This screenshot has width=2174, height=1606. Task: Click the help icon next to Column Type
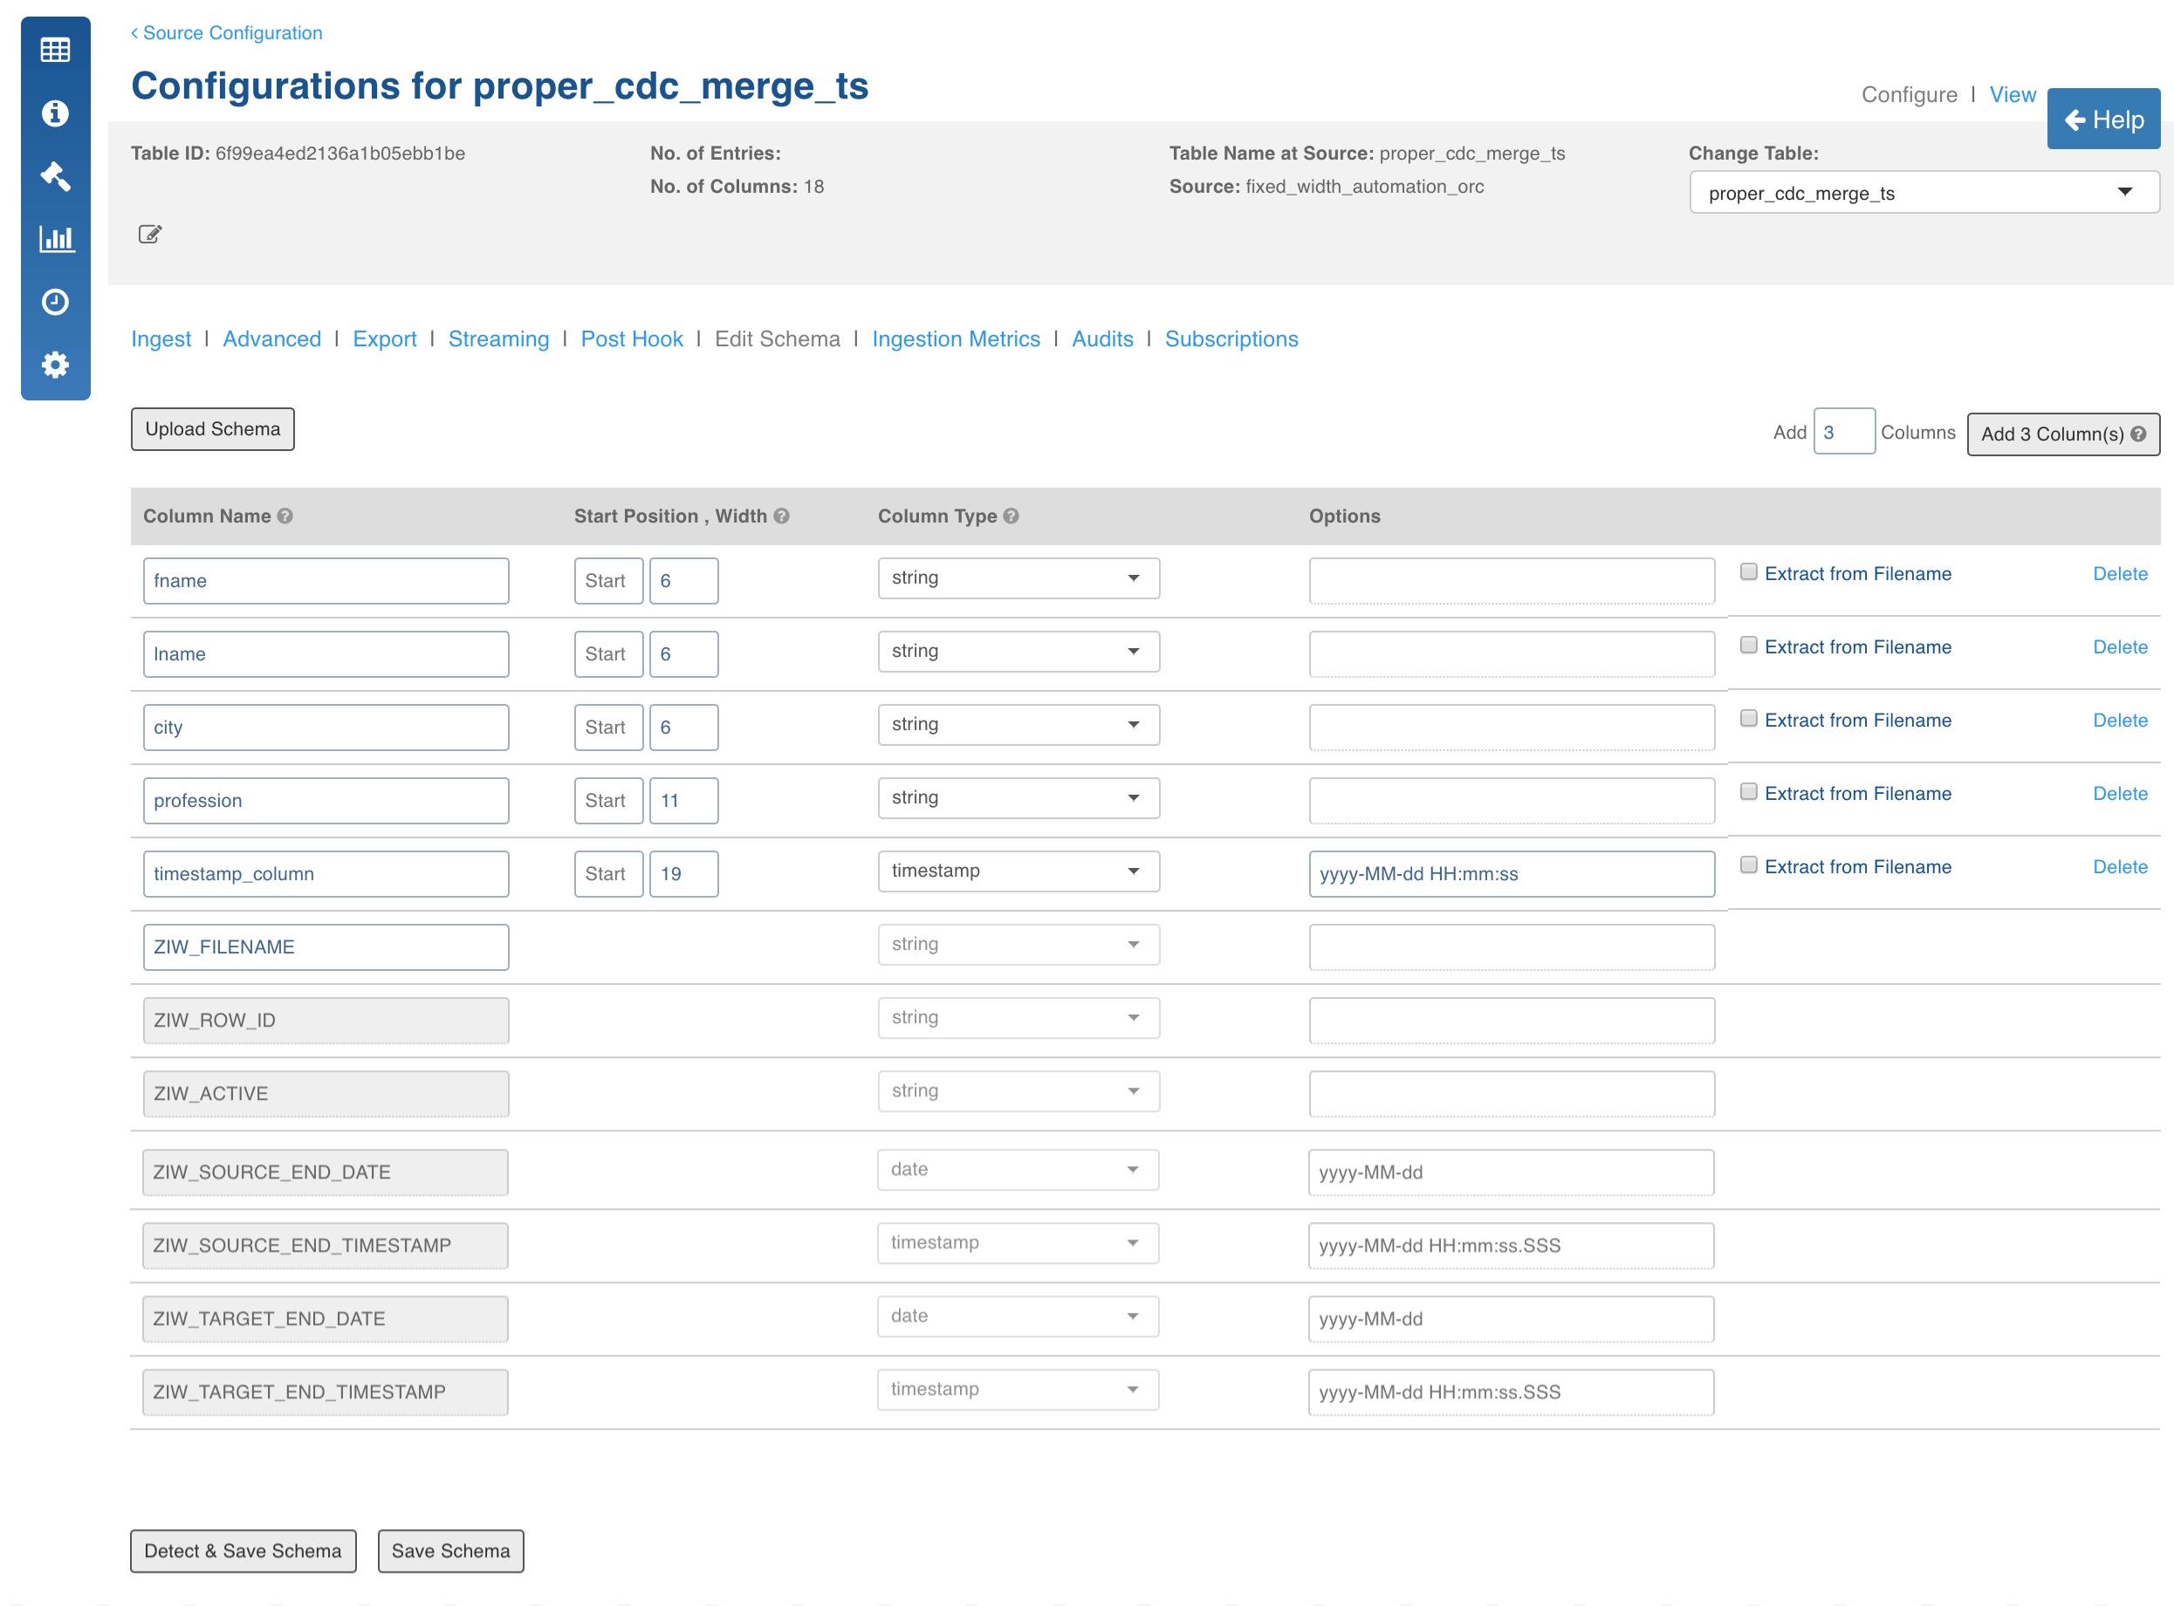(1011, 516)
